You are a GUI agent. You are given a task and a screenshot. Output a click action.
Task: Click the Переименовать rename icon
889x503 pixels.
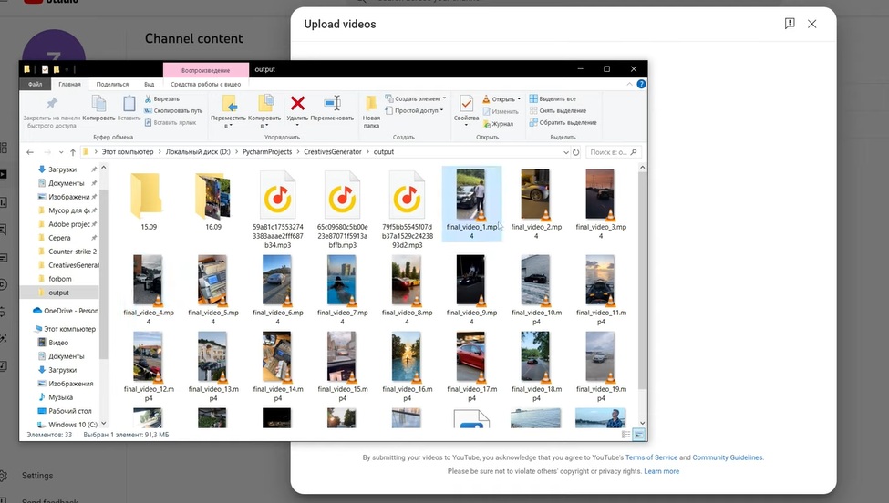pyautogui.click(x=332, y=103)
